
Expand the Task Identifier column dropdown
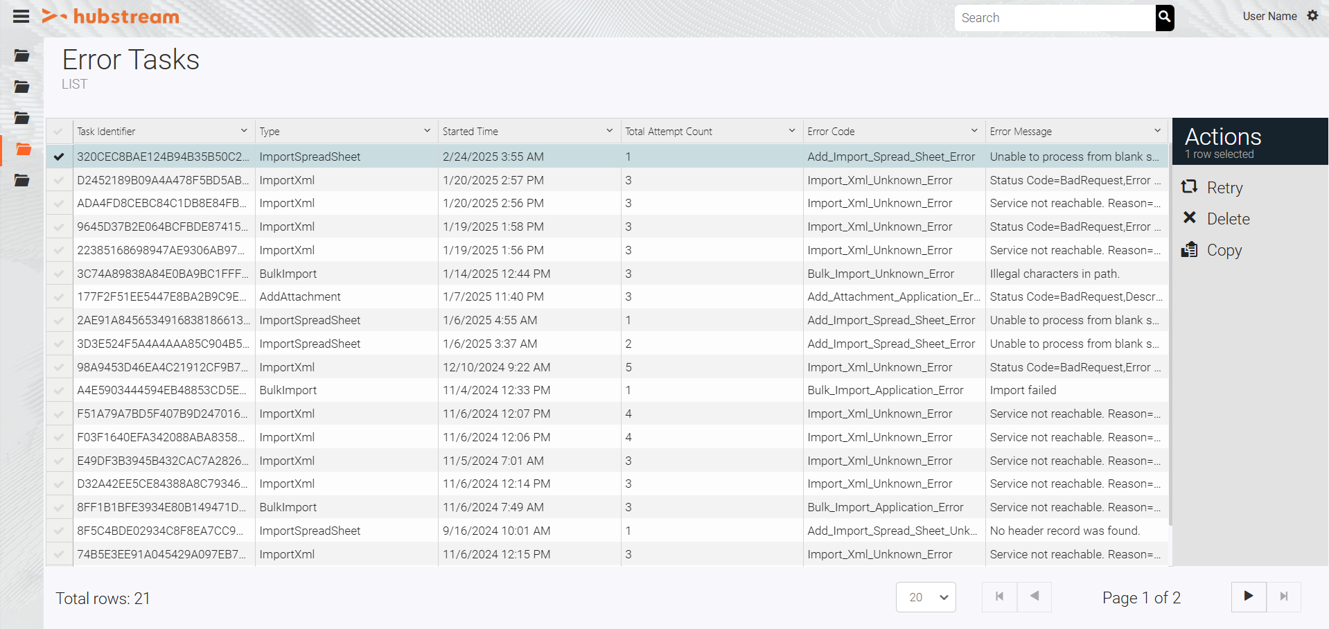click(244, 131)
